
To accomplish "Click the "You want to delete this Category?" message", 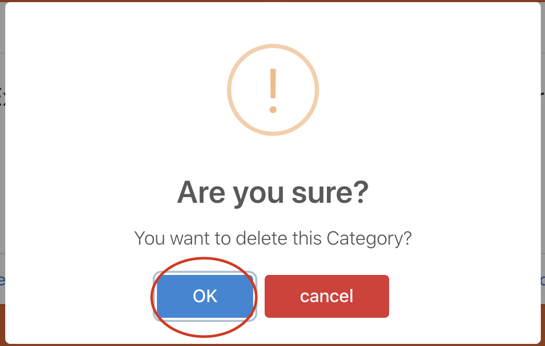I will 272,238.
